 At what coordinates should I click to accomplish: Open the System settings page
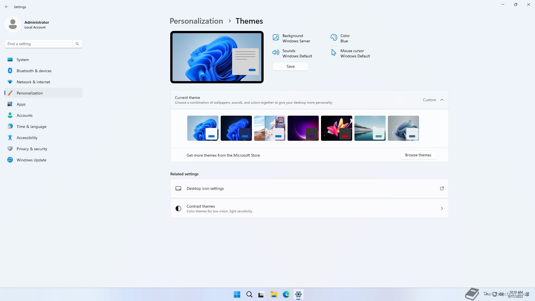(x=43, y=59)
